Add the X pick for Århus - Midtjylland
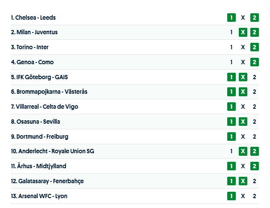The image size is (270, 208). [243, 166]
